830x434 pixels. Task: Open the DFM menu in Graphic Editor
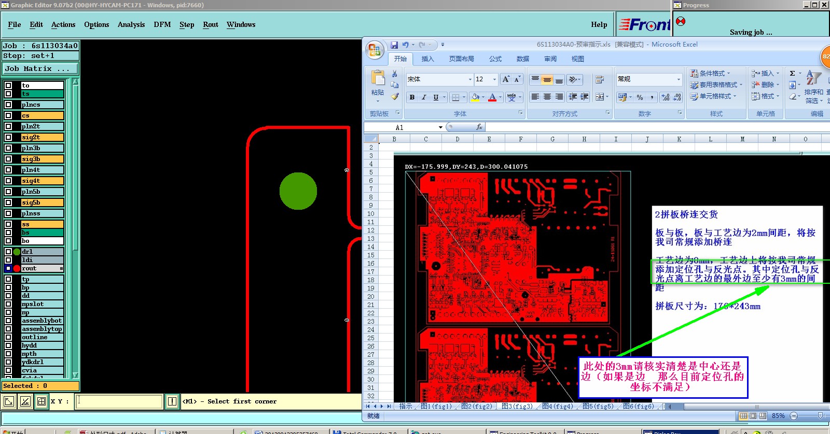(x=162, y=24)
